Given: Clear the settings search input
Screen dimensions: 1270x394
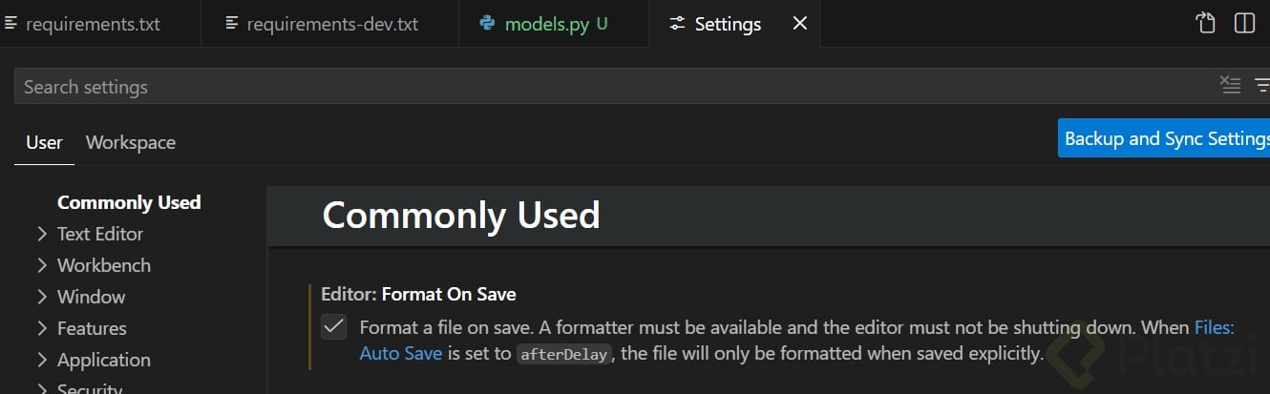Looking at the screenshot, I should point(1230,86).
